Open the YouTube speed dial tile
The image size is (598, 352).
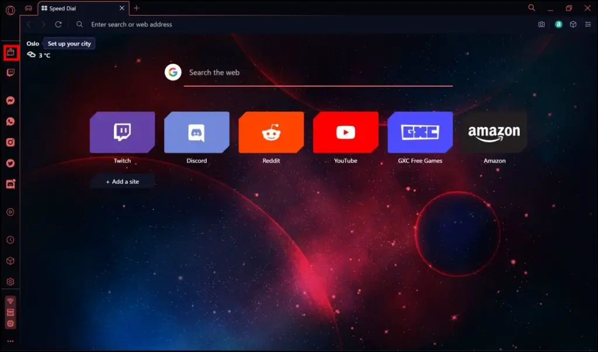pos(346,132)
